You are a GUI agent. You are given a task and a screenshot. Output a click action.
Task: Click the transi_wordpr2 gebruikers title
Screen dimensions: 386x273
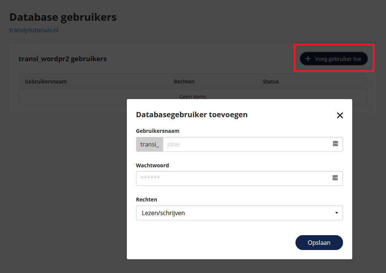coord(63,59)
